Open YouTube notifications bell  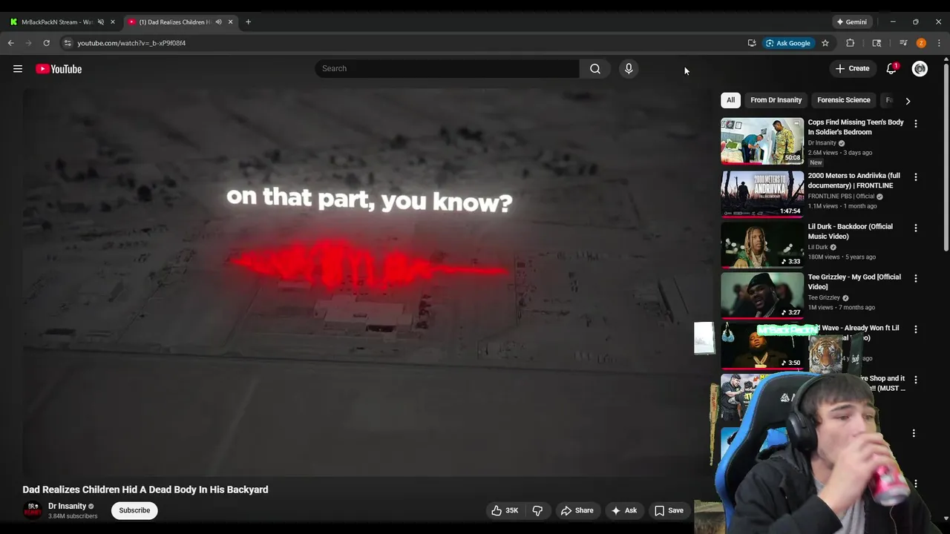891,68
